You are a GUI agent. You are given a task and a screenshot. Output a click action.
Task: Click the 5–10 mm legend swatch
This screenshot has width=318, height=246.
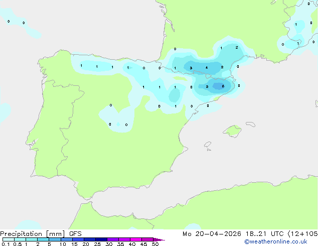pyautogui.click(x=55, y=239)
